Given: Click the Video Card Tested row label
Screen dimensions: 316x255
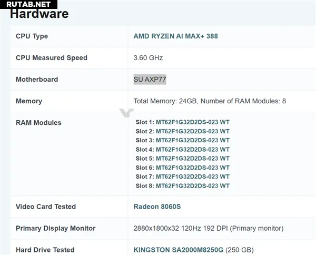Looking at the screenshot, I should click(x=46, y=207).
